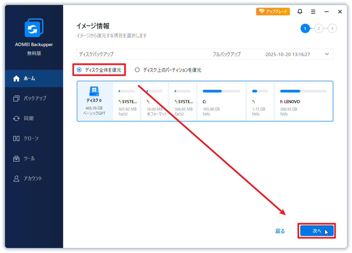The width and height of the screenshot is (352, 253).
Task: Choose the ディスク上のパーティションを復元 option
Action: coord(137,70)
